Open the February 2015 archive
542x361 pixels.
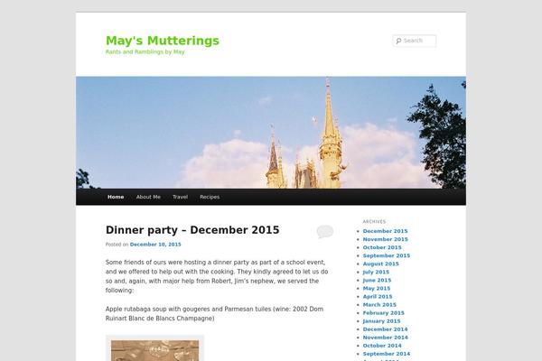(x=383, y=313)
